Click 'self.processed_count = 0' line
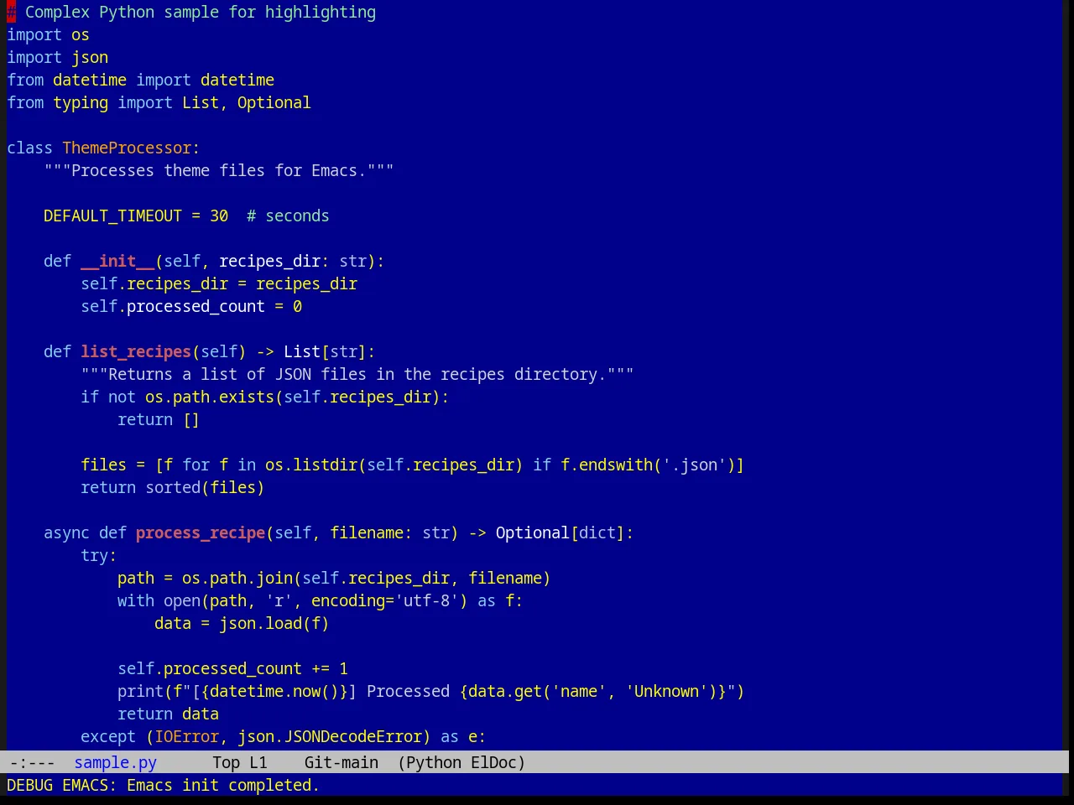1074x805 pixels. pos(191,306)
